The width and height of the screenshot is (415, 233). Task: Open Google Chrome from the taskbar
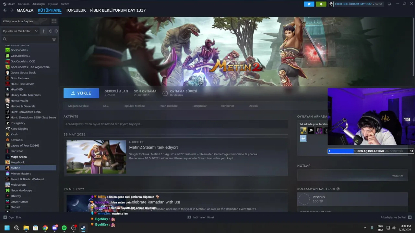coord(45,228)
